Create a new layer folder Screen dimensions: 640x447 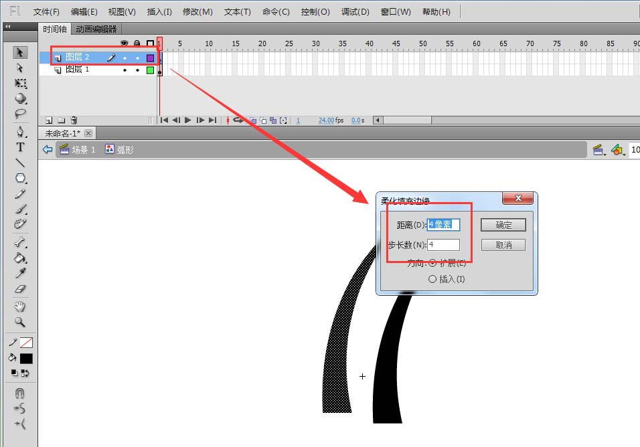pos(61,120)
